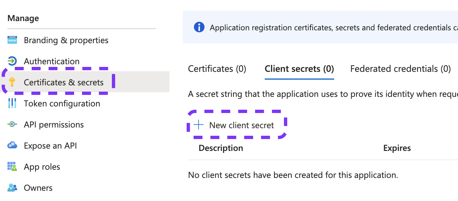Open the Owners page from the sidebar

(x=38, y=187)
